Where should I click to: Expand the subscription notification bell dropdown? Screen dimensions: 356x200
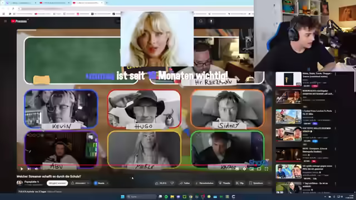coord(81,183)
